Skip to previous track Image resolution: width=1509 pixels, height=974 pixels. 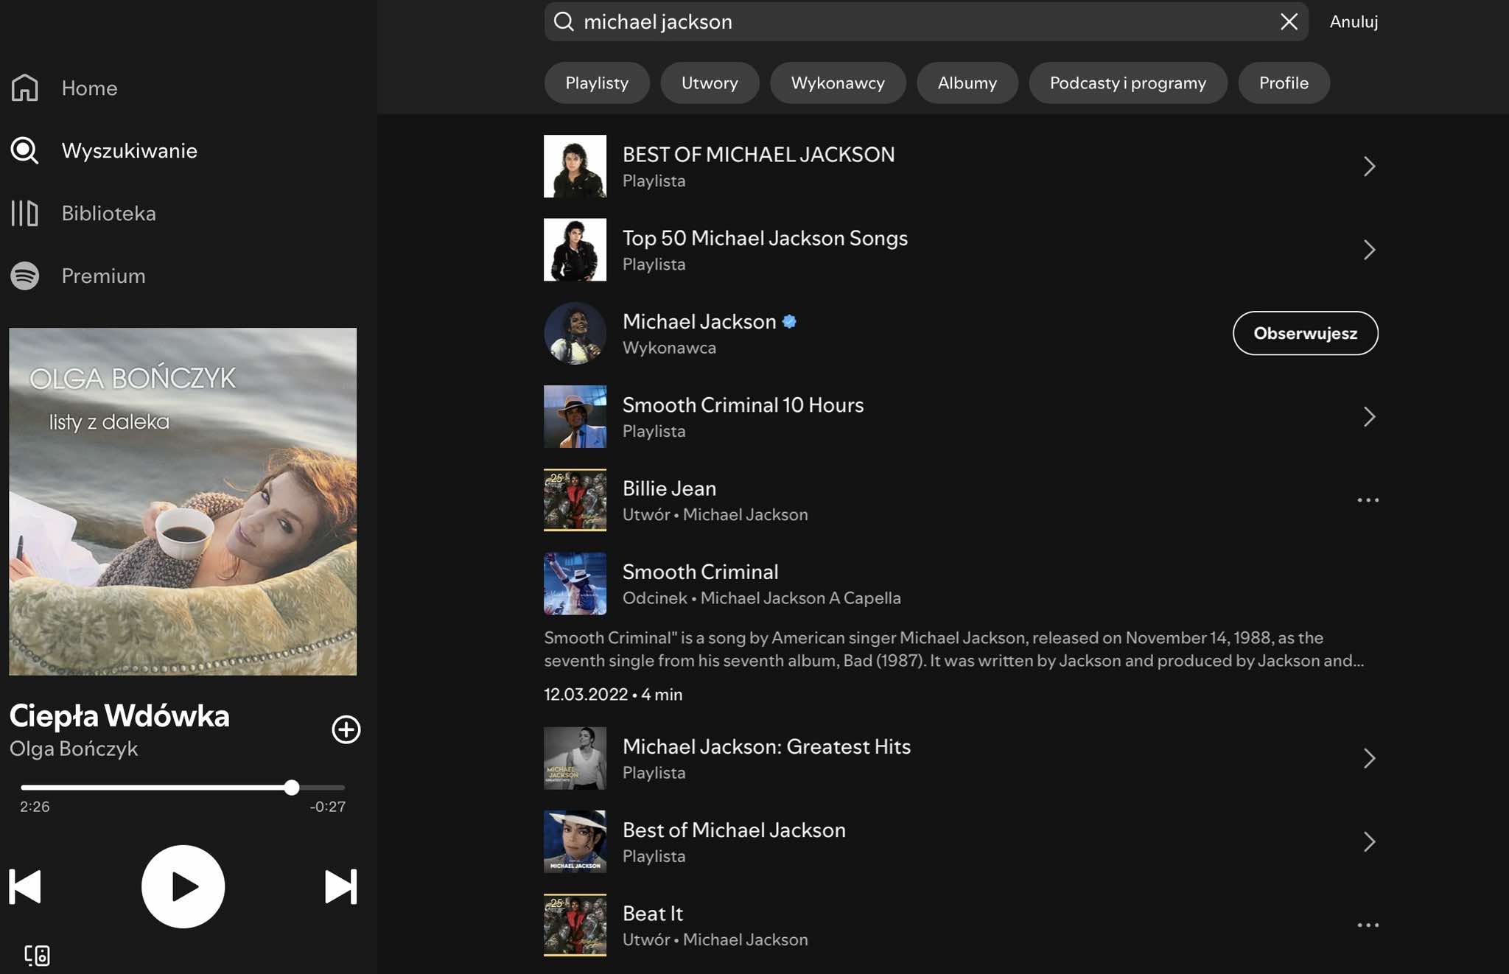[26, 886]
